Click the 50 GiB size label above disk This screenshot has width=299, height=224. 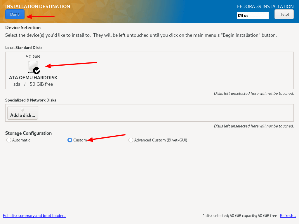33,57
